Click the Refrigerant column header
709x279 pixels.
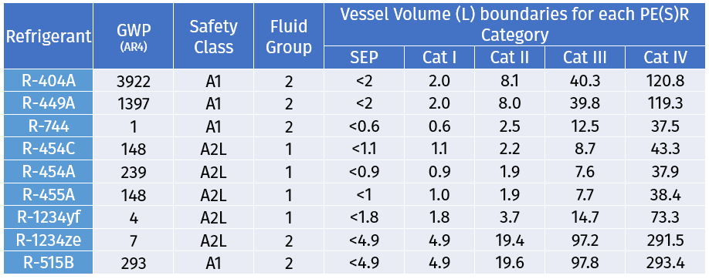(x=49, y=35)
